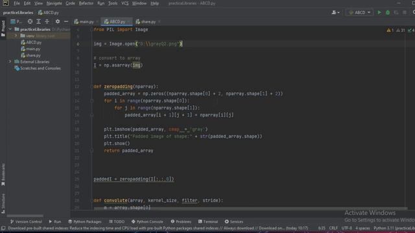Screen dimensions: 415x233
Task: Open the Navigate menu
Action: [54, 3]
